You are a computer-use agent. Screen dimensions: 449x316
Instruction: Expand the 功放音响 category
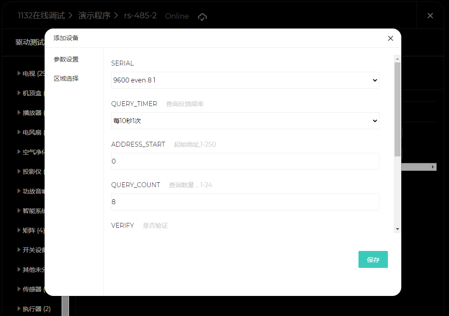coord(31,191)
